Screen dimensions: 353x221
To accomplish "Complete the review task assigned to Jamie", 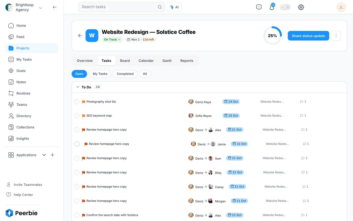I will pyautogui.click(x=77, y=144).
